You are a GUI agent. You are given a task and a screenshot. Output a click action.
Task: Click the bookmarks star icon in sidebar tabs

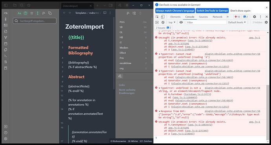pos(29,5)
